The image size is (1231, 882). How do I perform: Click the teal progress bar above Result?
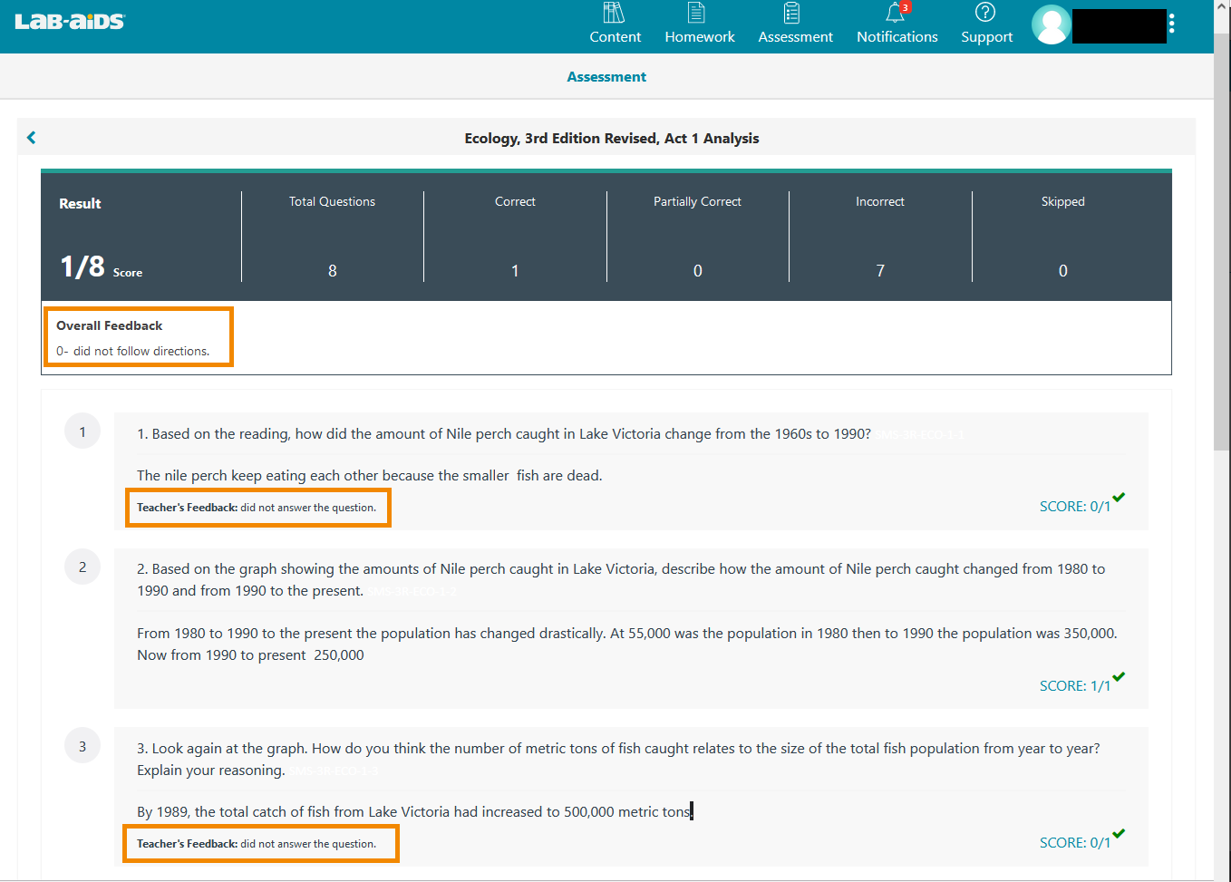606,170
